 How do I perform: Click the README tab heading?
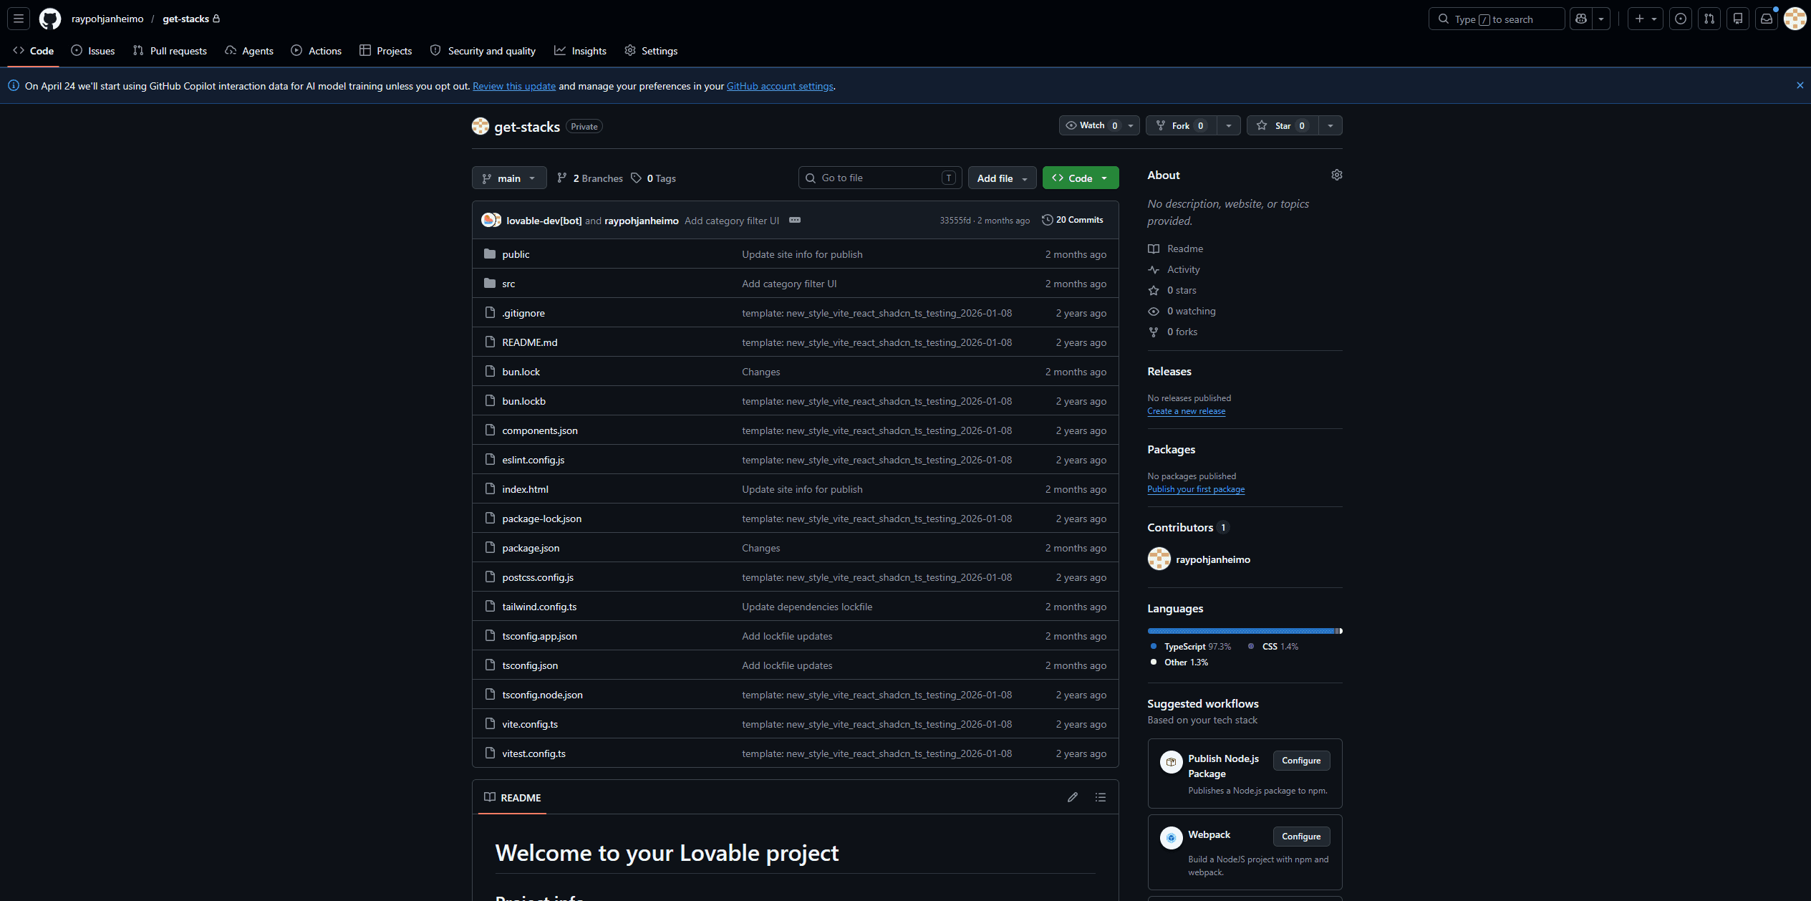512,797
